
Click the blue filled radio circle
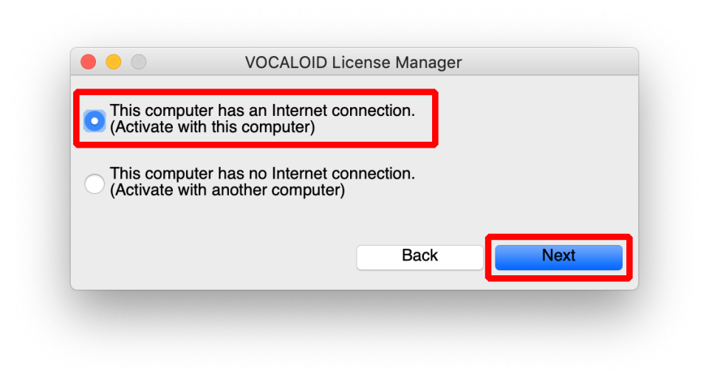click(95, 120)
